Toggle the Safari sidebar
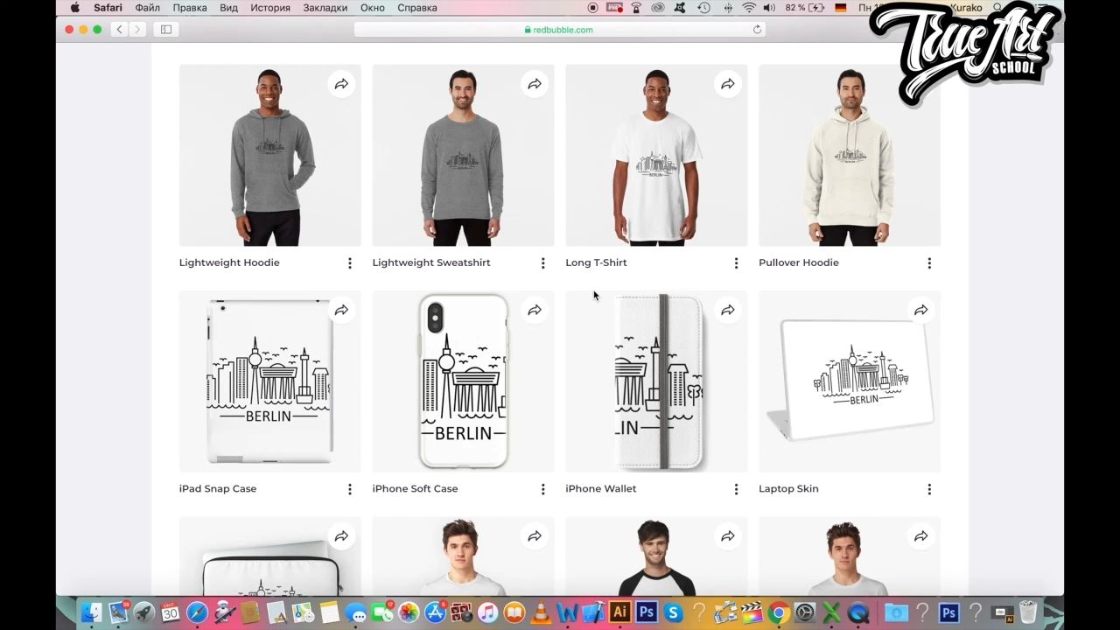 pyautogui.click(x=166, y=30)
